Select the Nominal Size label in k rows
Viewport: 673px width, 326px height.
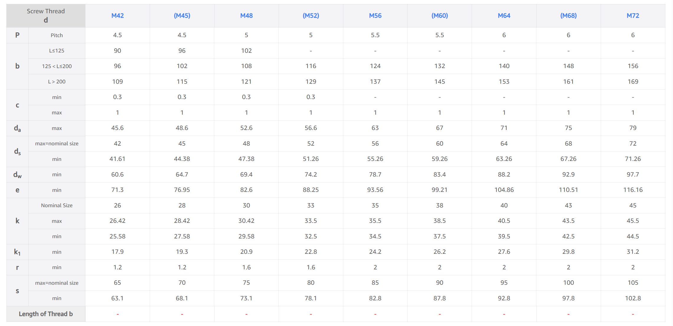57,205
